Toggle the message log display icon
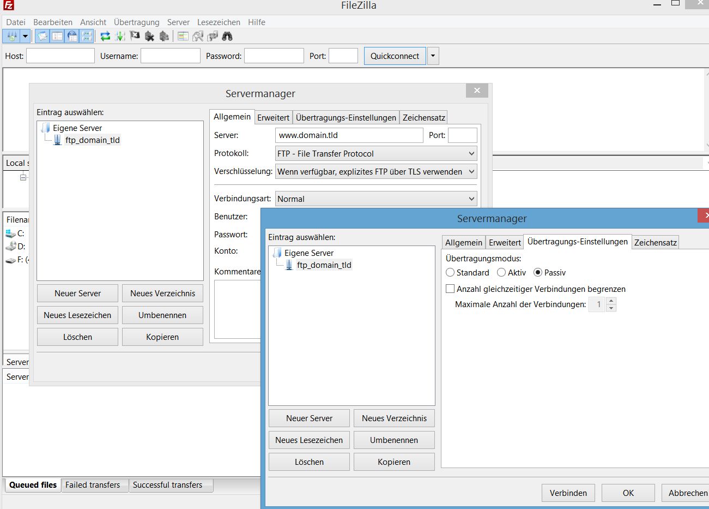The width and height of the screenshot is (709, 509). (x=42, y=37)
